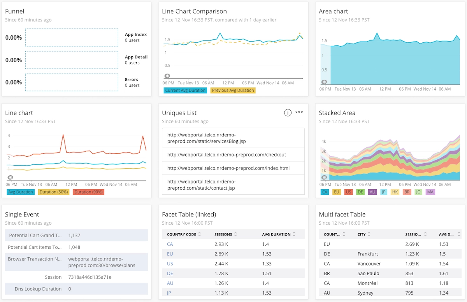467x302 pixels.
Task: Click the 2.93 K sessions cell
Action: pos(221,244)
